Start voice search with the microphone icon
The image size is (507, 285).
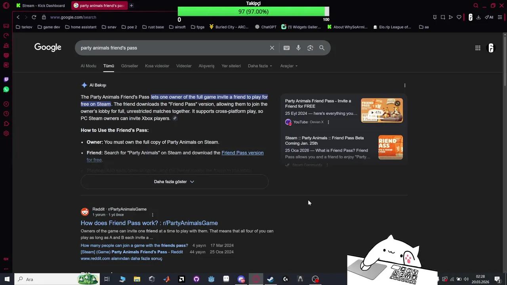pos(298,48)
